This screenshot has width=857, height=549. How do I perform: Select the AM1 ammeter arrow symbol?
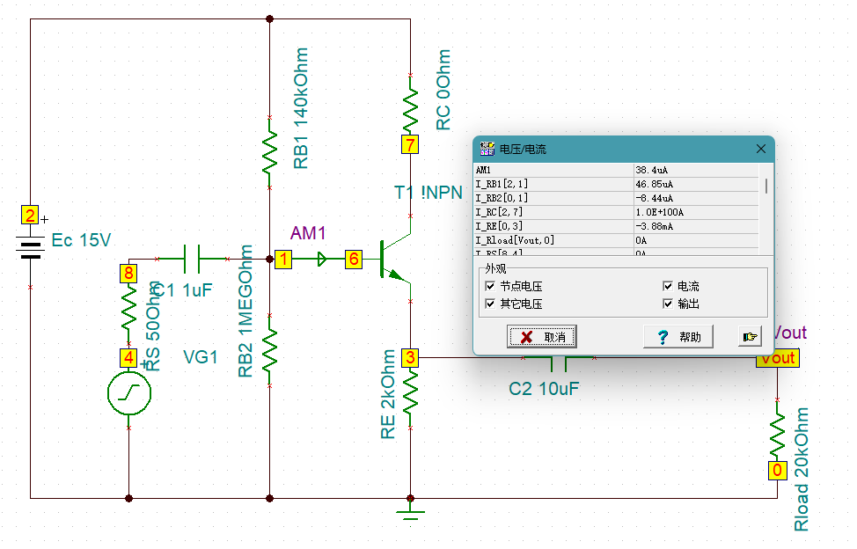322,260
